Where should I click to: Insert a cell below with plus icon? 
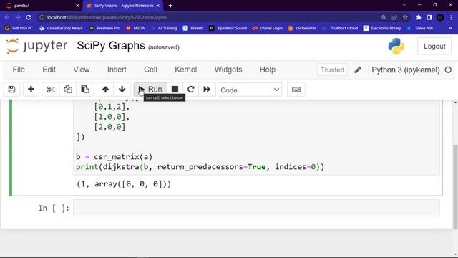[31, 90]
